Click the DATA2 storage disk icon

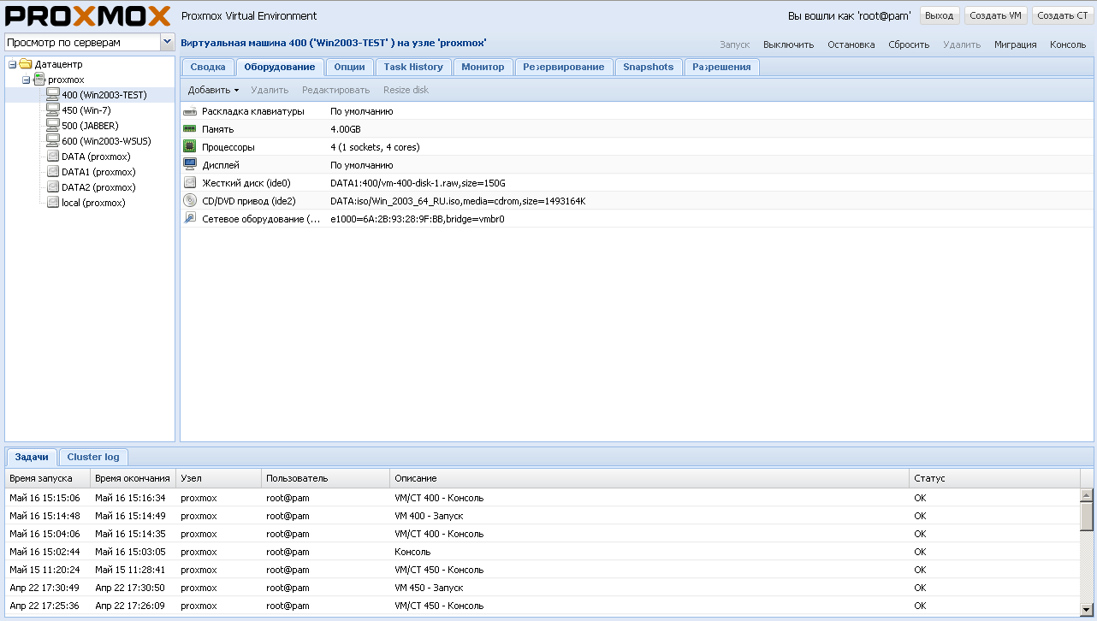pyautogui.click(x=53, y=187)
